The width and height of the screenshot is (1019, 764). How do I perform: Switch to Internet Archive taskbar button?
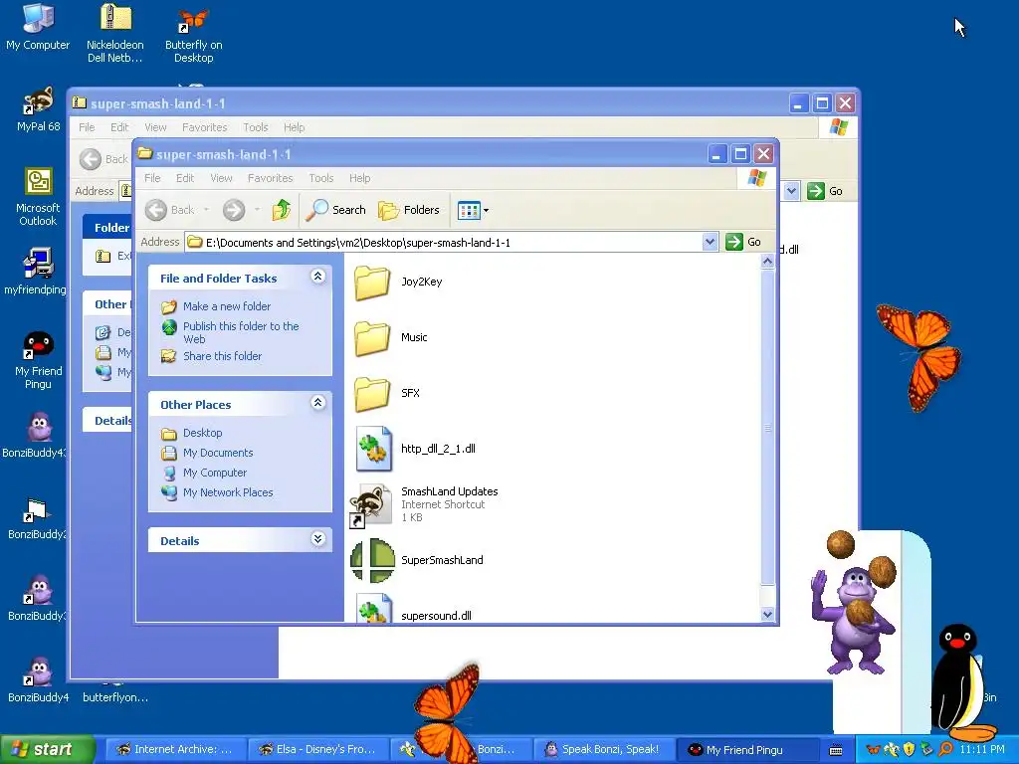click(x=174, y=749)
